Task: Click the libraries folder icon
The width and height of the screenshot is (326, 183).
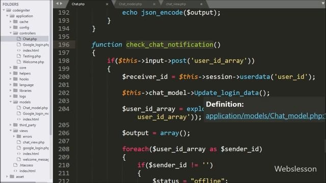Action: 15,90
